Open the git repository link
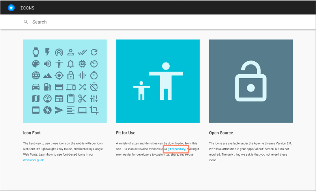316x191 pixels. (x=176, y=149)
